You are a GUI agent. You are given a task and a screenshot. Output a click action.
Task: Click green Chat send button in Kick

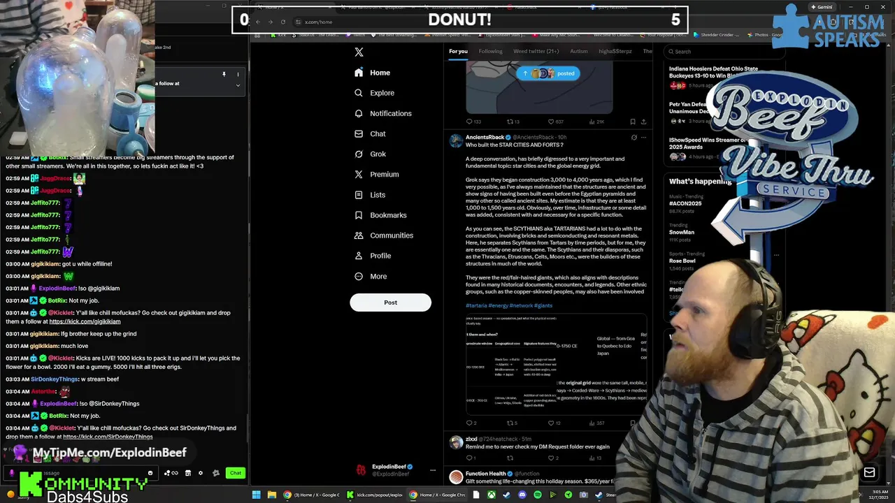point(236,473)
